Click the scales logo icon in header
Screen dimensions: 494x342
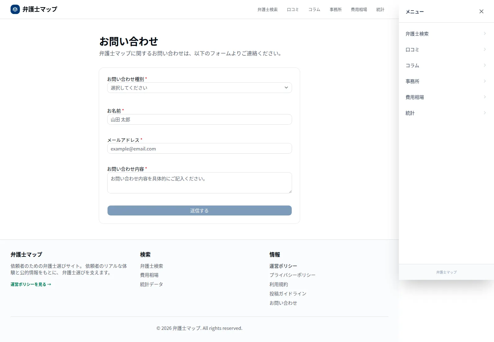click(15, 9)
